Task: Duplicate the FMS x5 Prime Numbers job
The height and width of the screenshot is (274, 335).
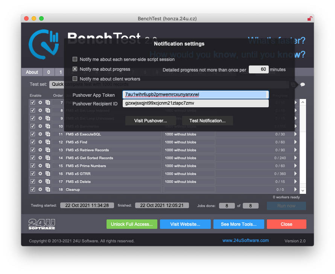Action: coord(48,166)
